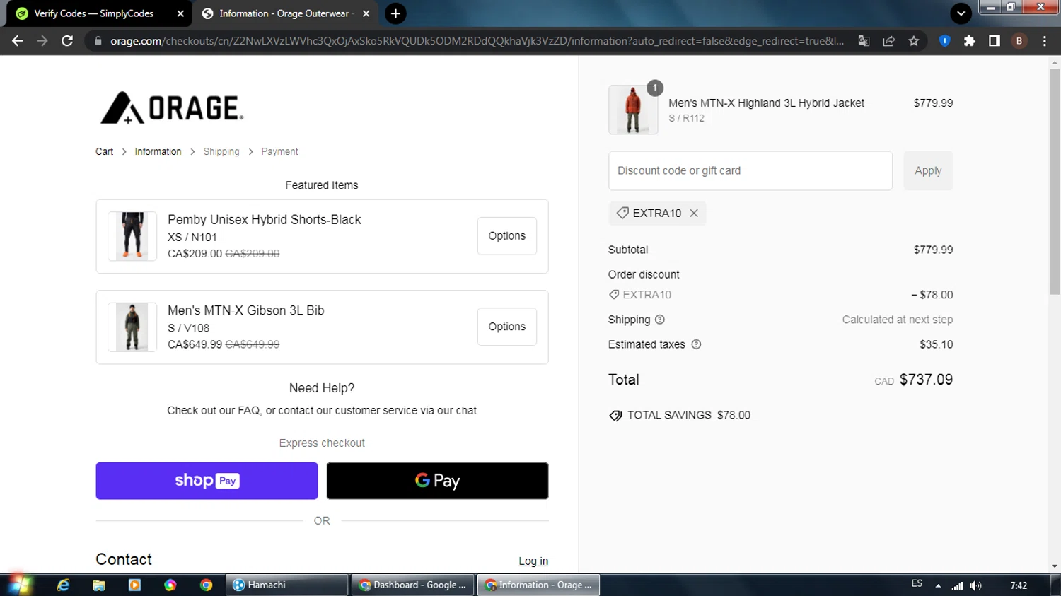Reload the current page
Viewport: 1061px width, 596px height.
coord(67,41)
